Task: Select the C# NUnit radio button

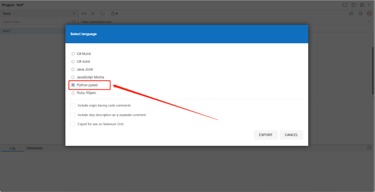Action: 73,54
